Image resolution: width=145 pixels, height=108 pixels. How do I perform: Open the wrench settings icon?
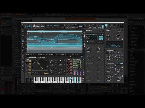coord(23,25)
